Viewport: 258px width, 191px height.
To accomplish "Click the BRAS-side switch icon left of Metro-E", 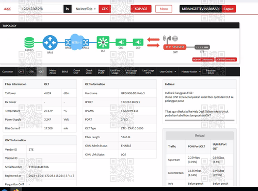I will [68, 42].
